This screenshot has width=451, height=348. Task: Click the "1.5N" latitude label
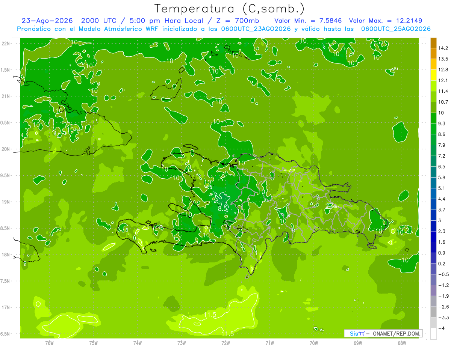(x=6, y=70)
